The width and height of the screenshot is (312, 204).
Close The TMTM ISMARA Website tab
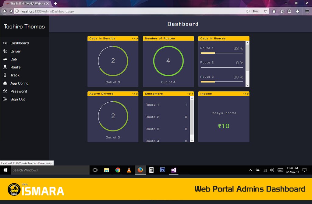(x=48, y=4)
